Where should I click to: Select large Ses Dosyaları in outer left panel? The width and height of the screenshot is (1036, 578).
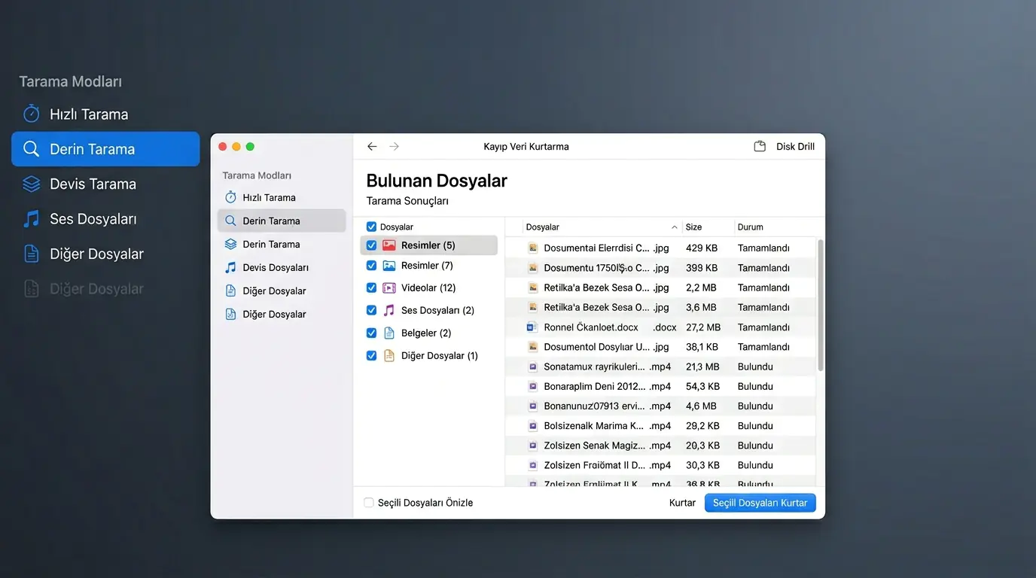(x=93, y=219)
